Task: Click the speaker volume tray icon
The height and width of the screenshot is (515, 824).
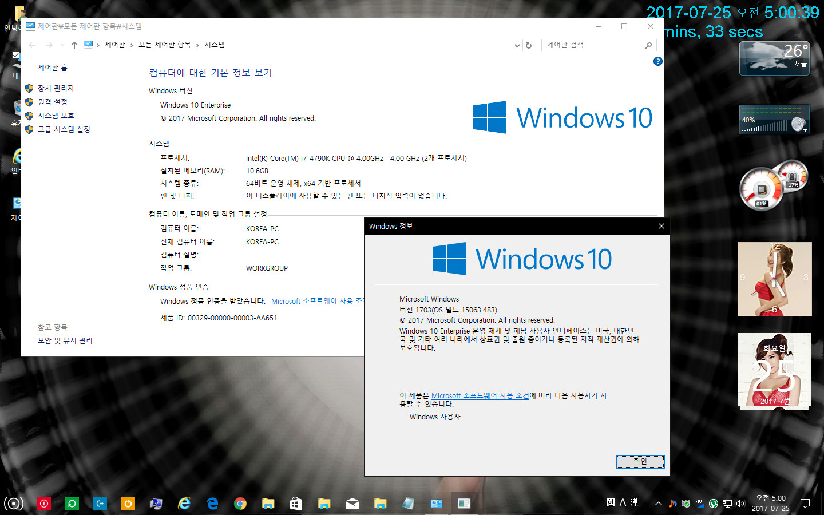Action: 740,504
